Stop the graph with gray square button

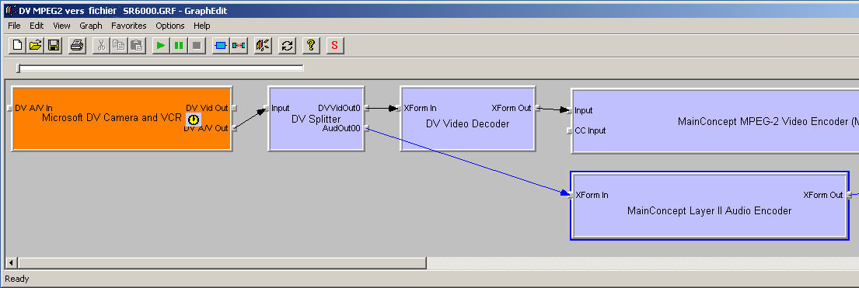tap(196, 46)
